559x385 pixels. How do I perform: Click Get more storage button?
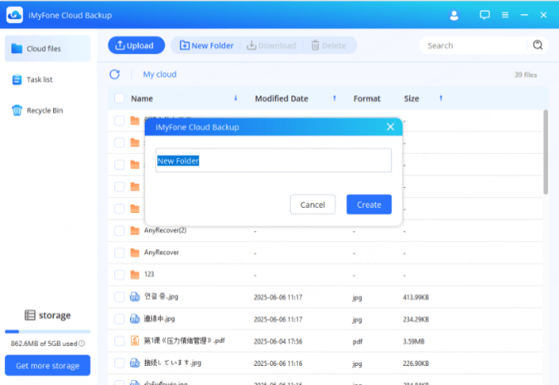click(x=47, y=365)
